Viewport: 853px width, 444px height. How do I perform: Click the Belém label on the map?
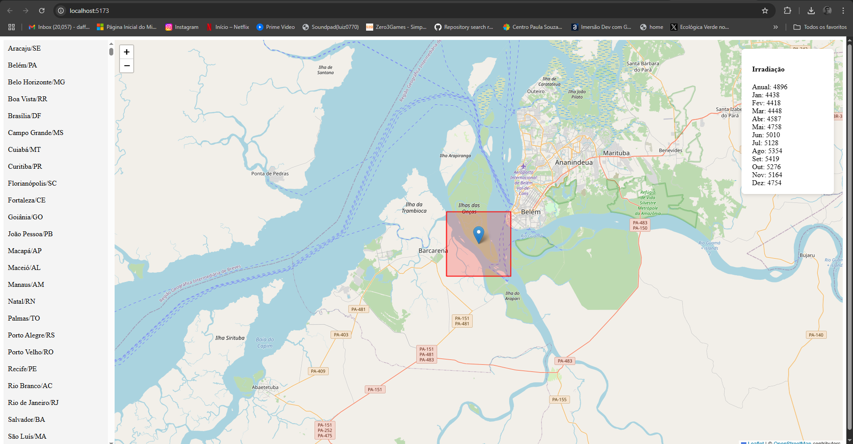tap(531, 212)
